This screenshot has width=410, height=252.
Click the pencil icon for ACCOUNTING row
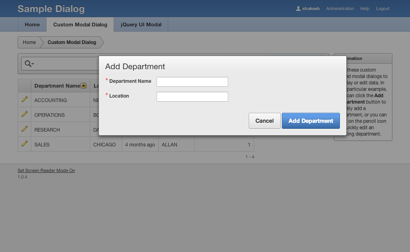pyautogui.click(x=24, y=99)
